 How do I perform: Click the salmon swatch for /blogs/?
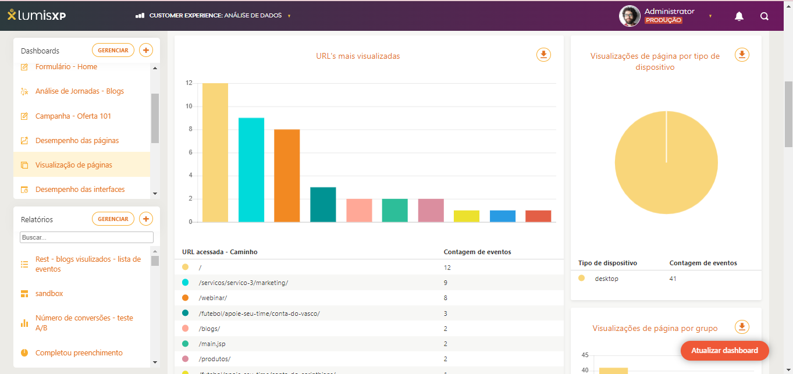[x=186, y=329]
